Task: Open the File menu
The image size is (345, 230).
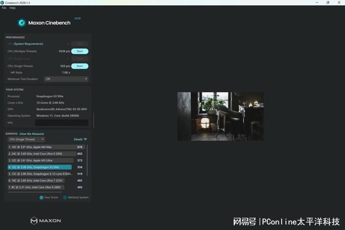Action: [4, 8]
